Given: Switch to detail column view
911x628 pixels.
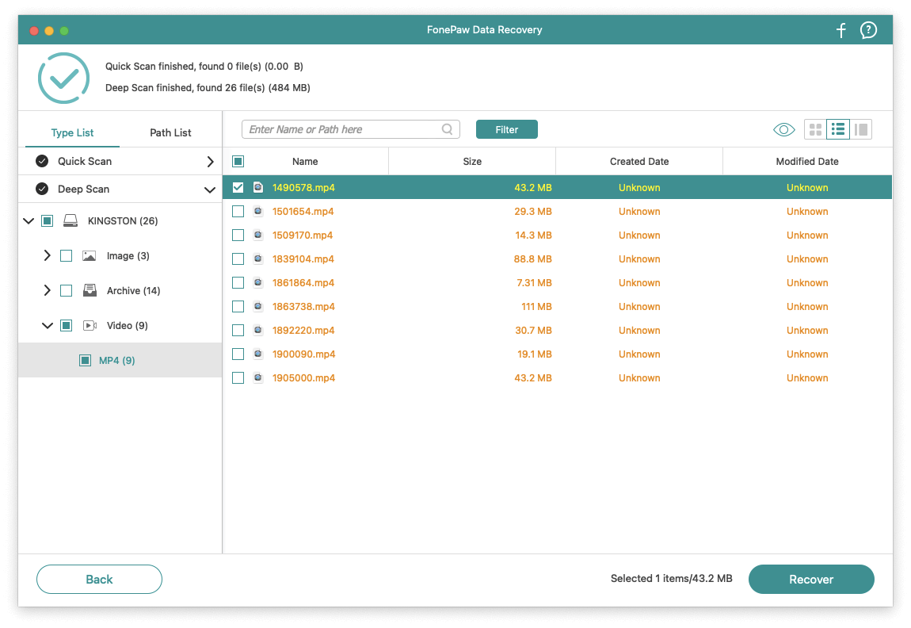Looking at the screenshot, I should coord(861,130).
